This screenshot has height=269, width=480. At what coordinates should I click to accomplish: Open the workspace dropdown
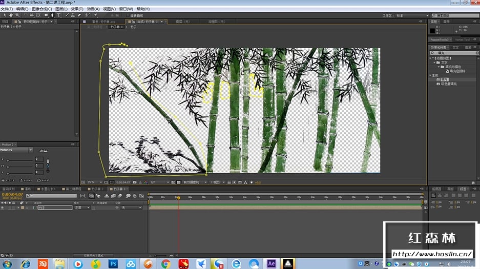click(x=412, y=15)
